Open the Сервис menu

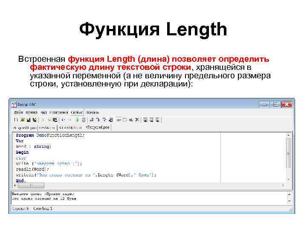click(x=77, y=112)
